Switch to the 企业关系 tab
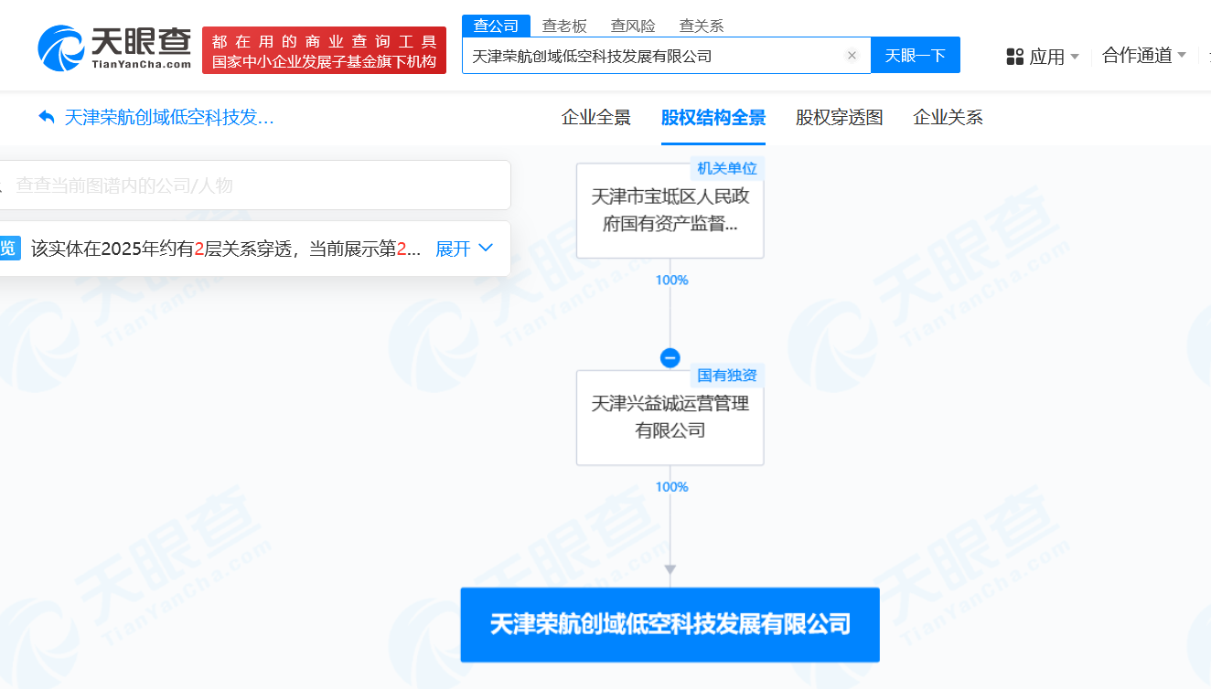Screen dimensions: 1211x689 click(948, 117)
